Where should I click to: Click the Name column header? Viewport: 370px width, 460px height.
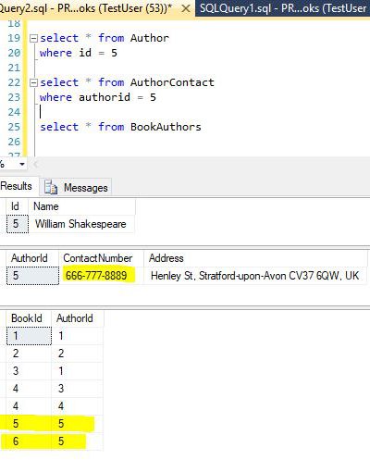point(81,206)
